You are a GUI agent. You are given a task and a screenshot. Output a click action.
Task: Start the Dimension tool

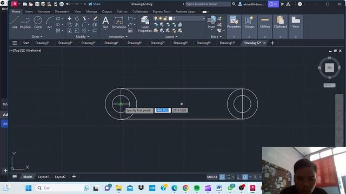(x=119, y=22)
